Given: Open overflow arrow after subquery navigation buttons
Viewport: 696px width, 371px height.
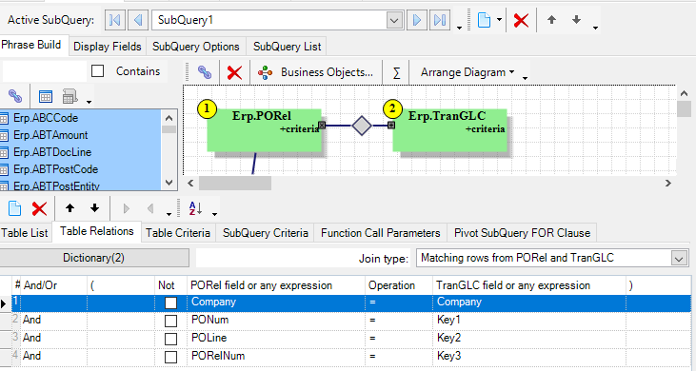Looking at the screenshot, I should (x=460, y=28).
